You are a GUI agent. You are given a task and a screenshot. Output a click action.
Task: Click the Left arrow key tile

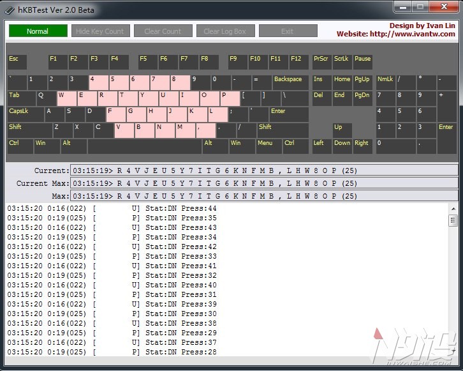(322, 146)
